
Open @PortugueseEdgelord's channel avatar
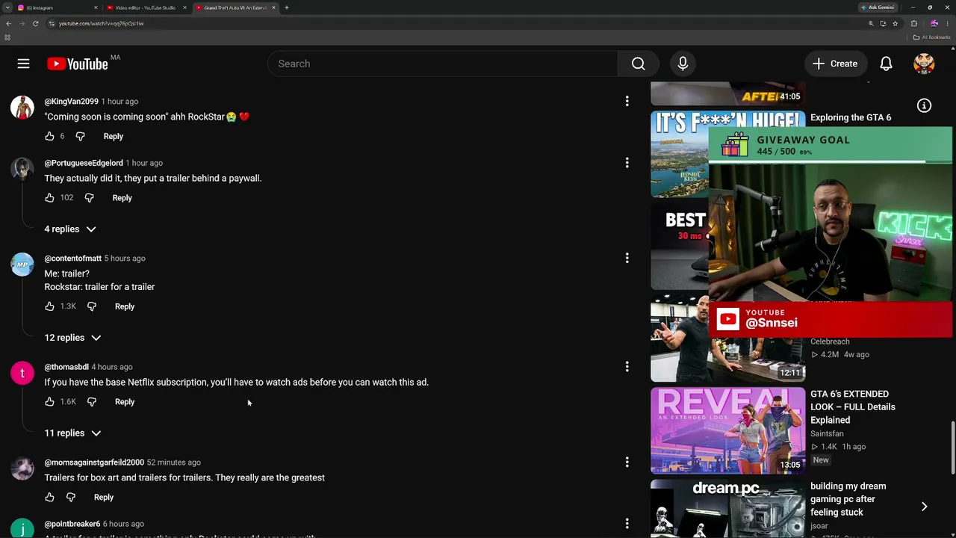(22, 169)
